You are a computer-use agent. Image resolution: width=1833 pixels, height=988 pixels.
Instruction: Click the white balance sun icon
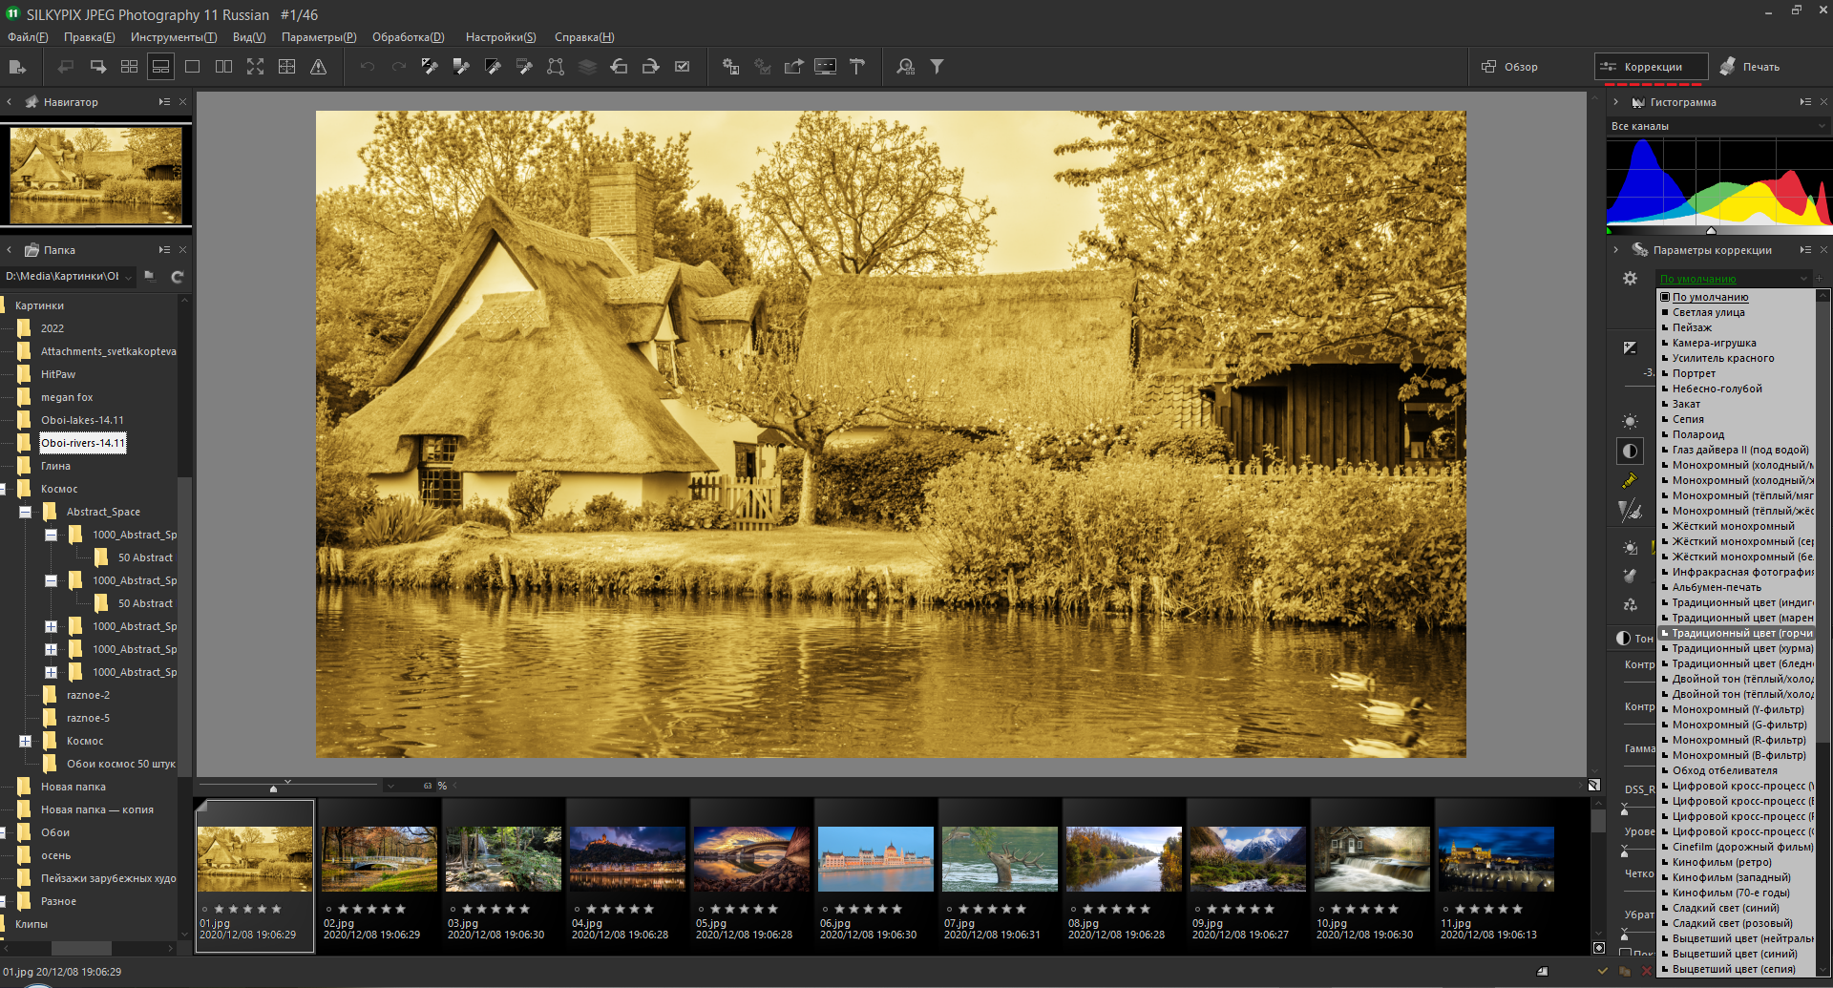(1630, 421)
